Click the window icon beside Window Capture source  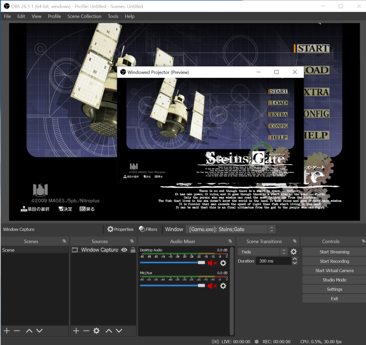pyautogui.click(x=75, y=250)
